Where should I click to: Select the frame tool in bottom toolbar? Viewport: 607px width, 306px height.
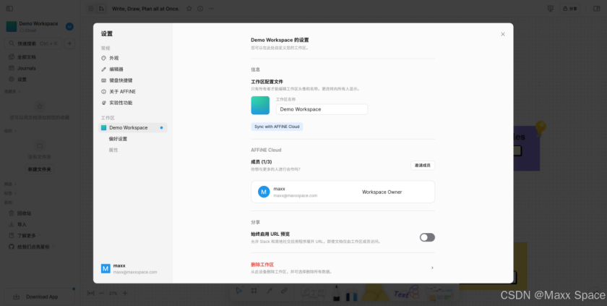254,291
